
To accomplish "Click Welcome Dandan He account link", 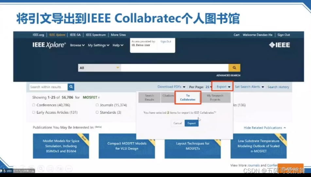I will click(257, 35).
